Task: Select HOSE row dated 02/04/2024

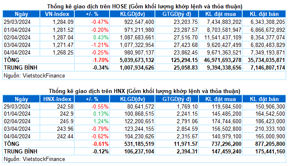Action: coord(144,37)
